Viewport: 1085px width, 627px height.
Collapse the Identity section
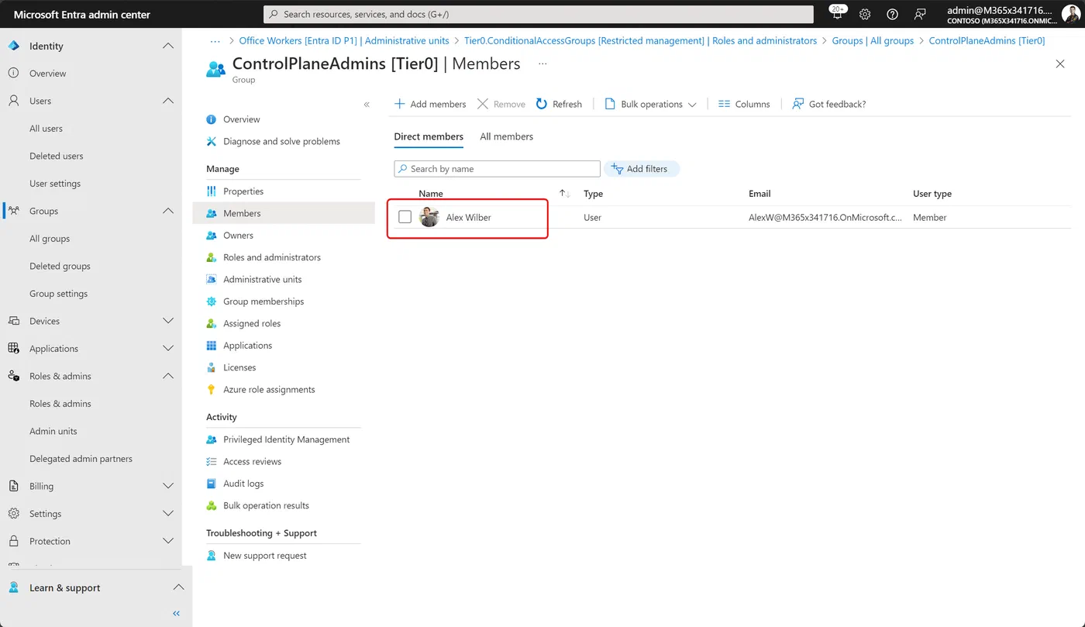(x=168, y=46)
